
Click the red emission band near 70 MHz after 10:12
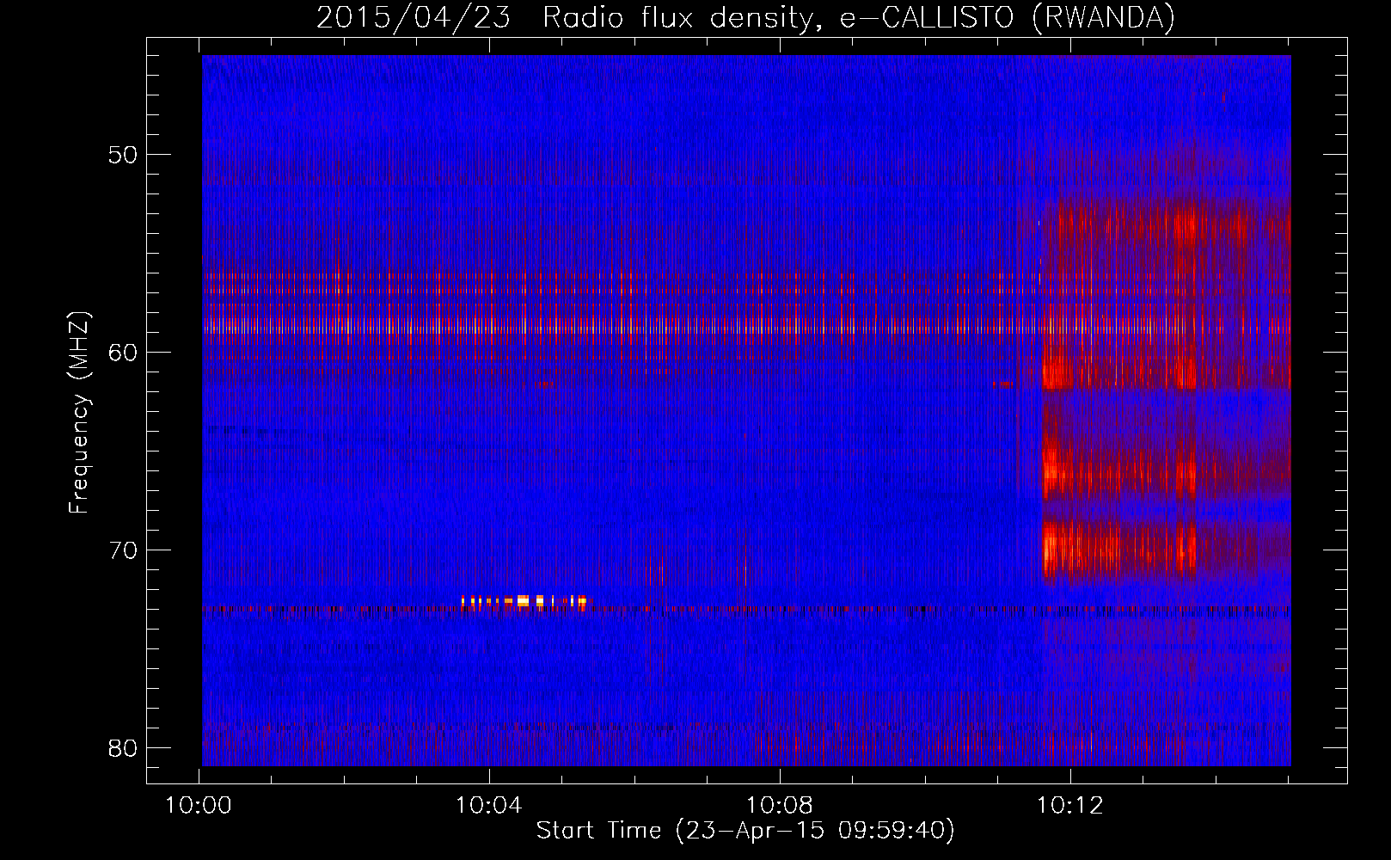click(x=1118, y=550)
